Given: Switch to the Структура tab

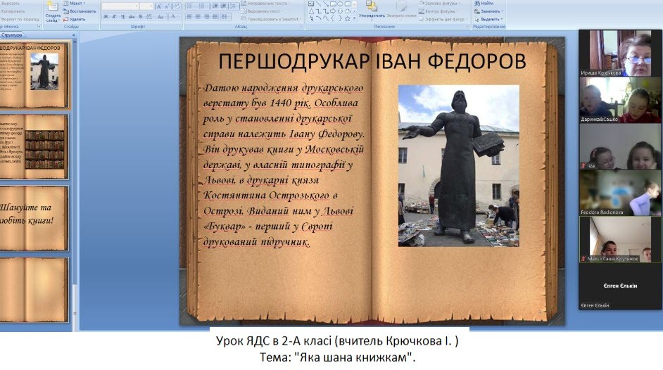Looking at the screenshot, I should coord(12,34).
